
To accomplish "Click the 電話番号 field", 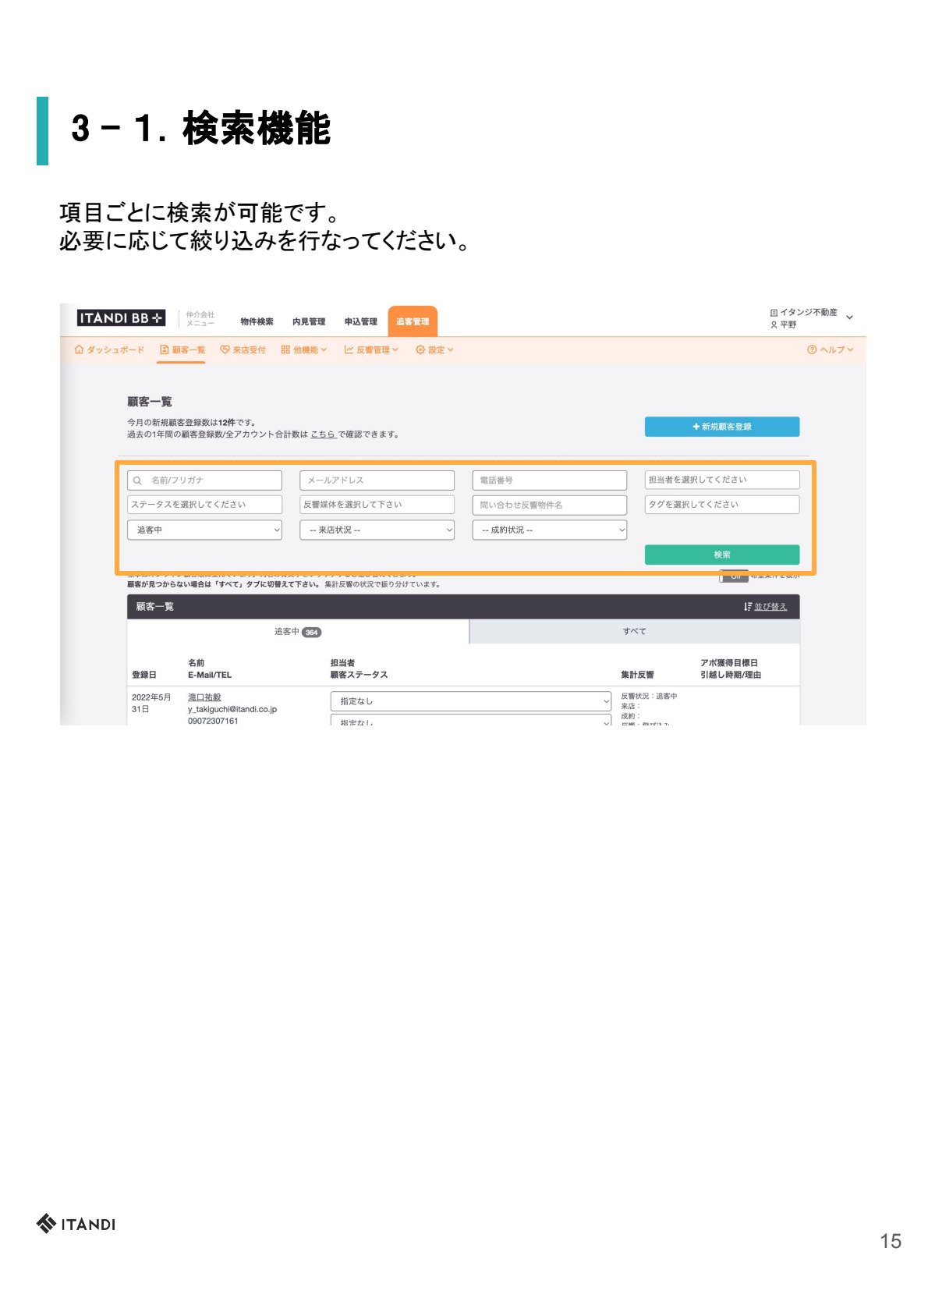I will [x=550, y=480].
